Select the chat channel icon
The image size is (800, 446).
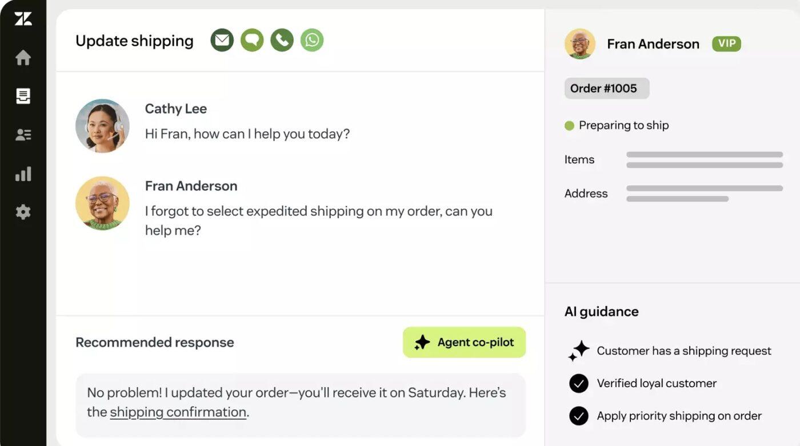pos(251,40)
